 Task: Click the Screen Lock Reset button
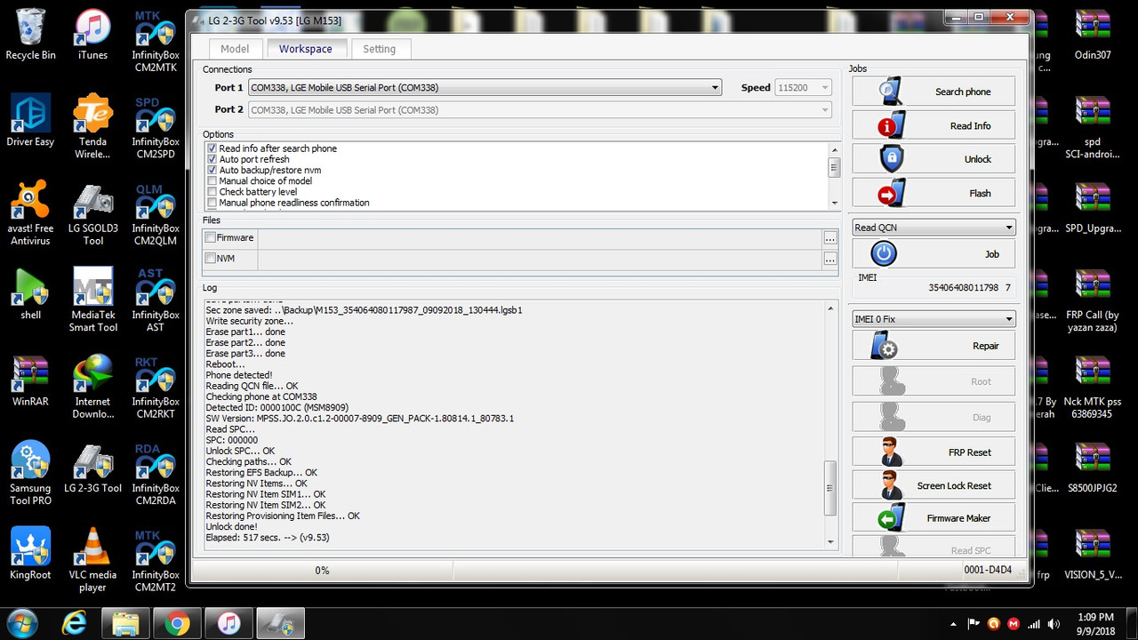[934, 485]
